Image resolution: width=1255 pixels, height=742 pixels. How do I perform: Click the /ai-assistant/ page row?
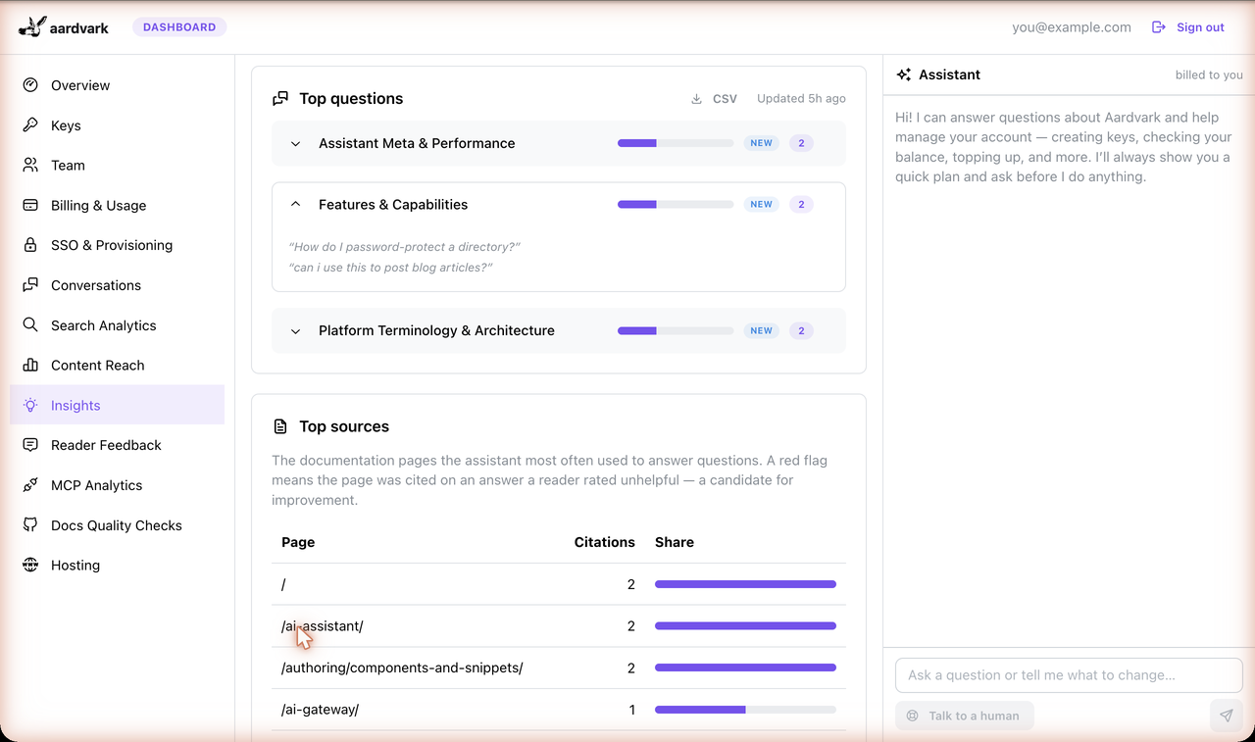point(559,626)
